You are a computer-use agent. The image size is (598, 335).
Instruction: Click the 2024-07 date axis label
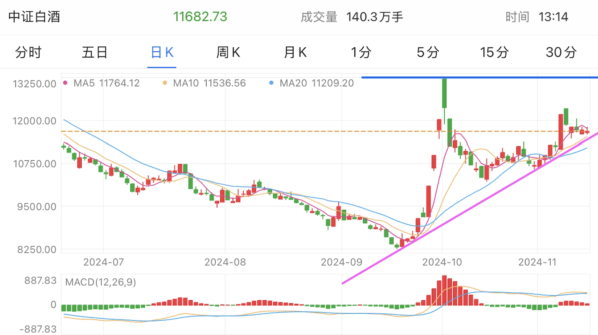(104, 262)
